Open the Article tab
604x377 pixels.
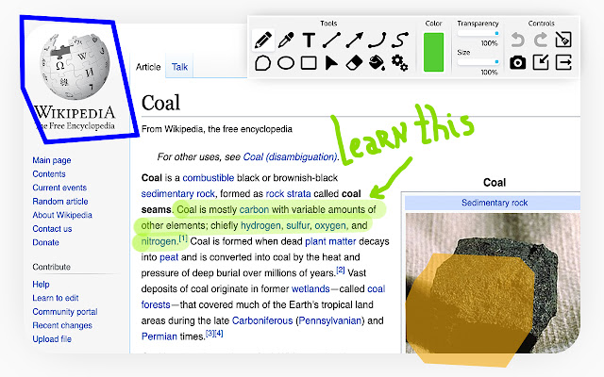[148, 67]
